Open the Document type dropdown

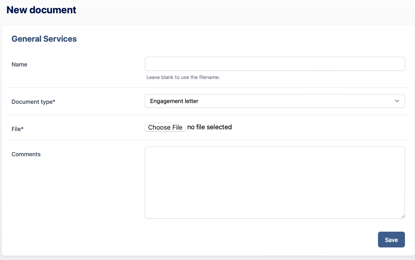275,101
